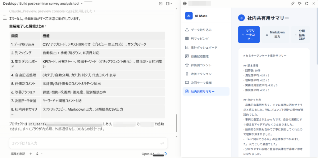
Task: Activate the element select cursor icon
Action: 300,3
